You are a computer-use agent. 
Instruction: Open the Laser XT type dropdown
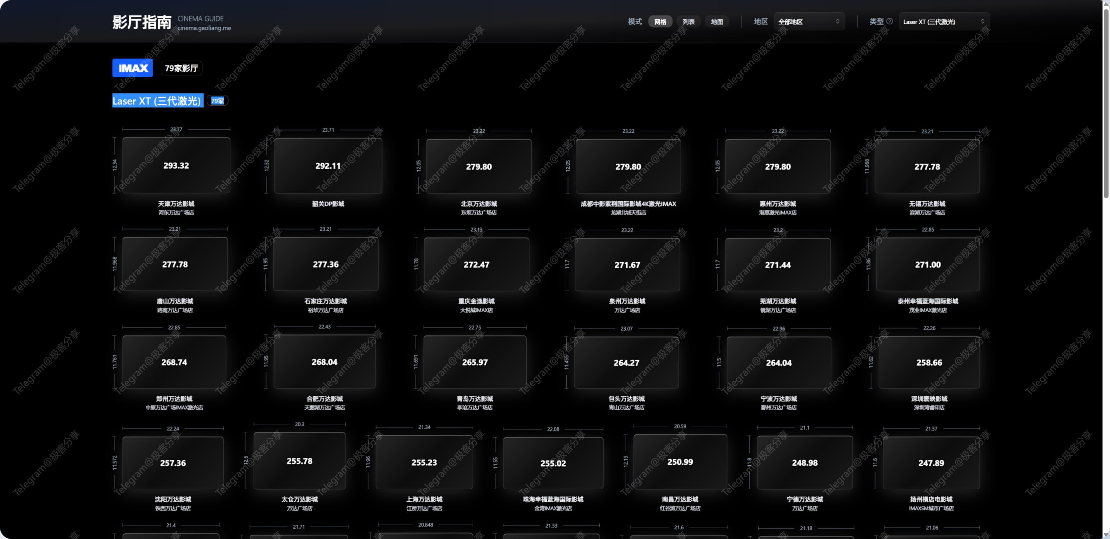[943, 22]
